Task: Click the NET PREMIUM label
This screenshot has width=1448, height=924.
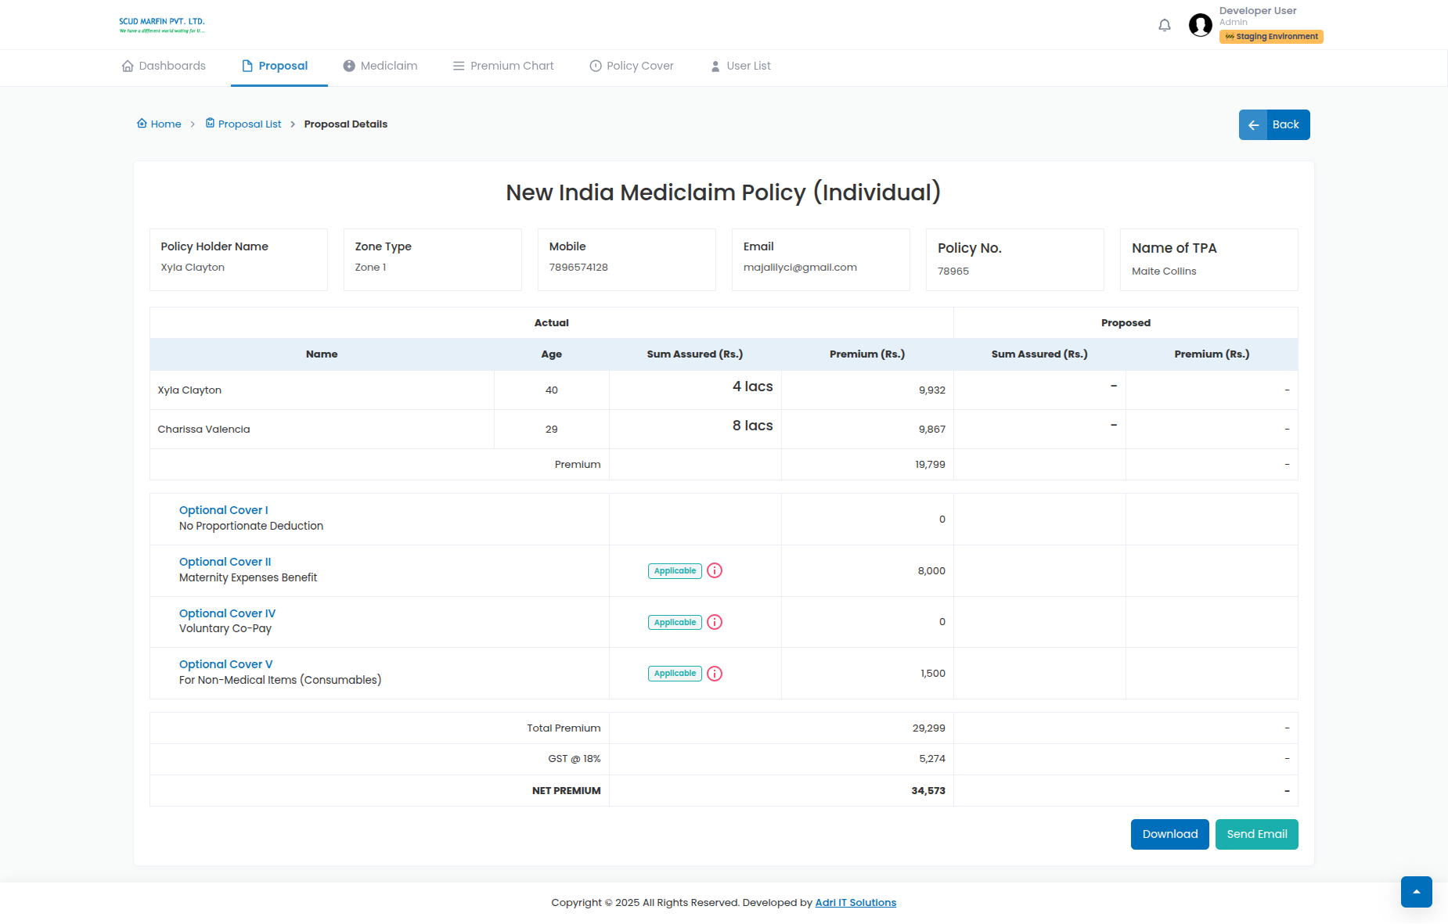Action: tap(566, 790)
